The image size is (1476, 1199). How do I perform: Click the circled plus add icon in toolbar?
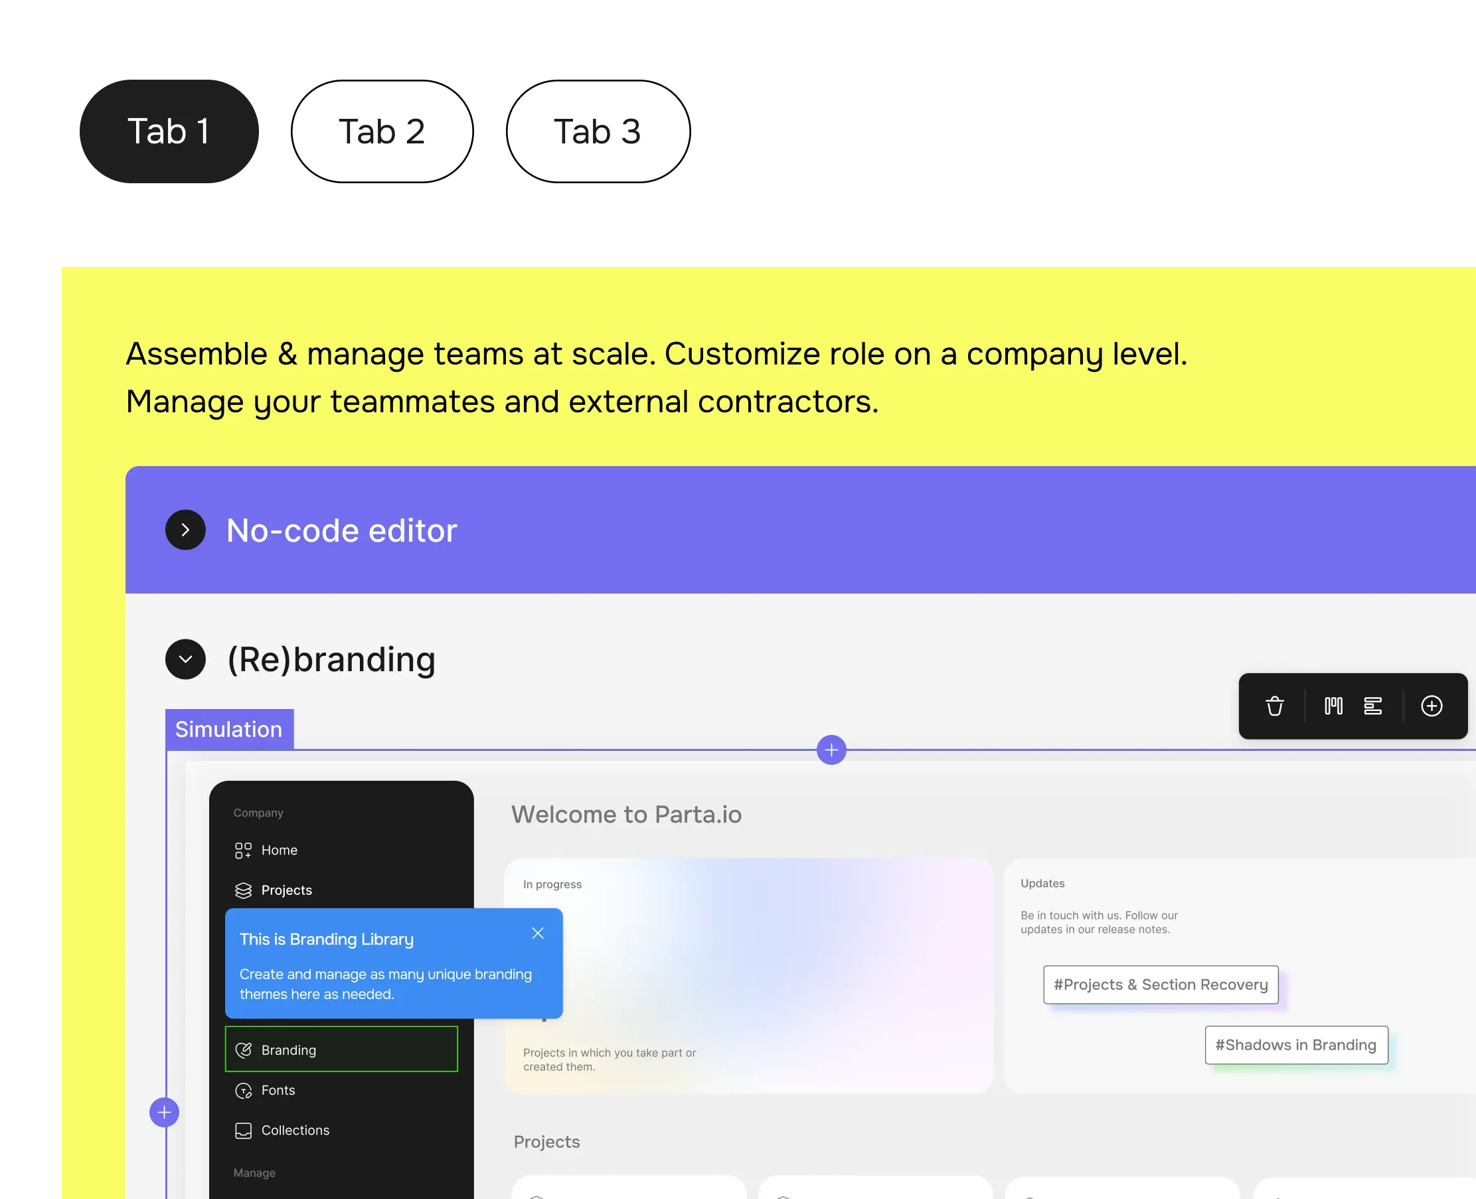[1431, 706]
